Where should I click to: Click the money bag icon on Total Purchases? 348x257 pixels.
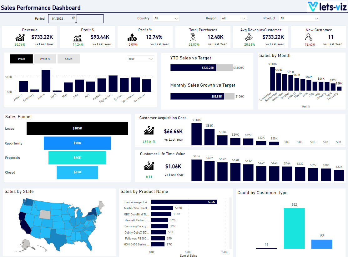point(193,38)
